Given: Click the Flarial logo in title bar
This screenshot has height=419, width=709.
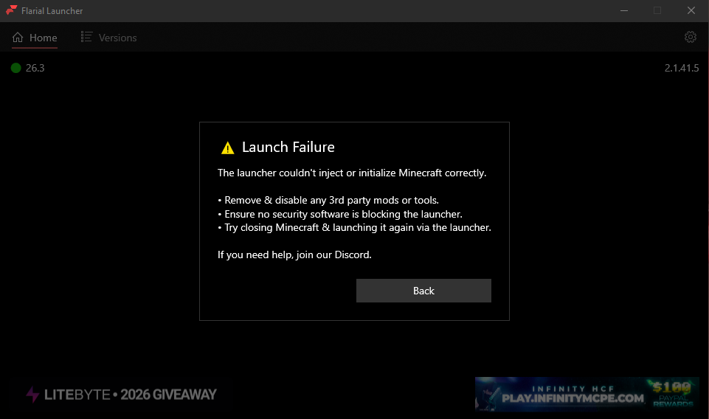Looking at the screenshot, I should 11,10.
